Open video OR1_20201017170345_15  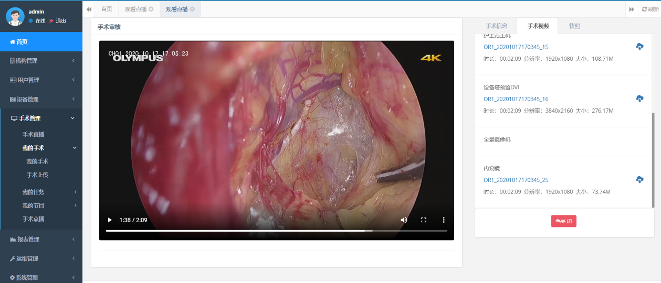(x=516, y=47)
